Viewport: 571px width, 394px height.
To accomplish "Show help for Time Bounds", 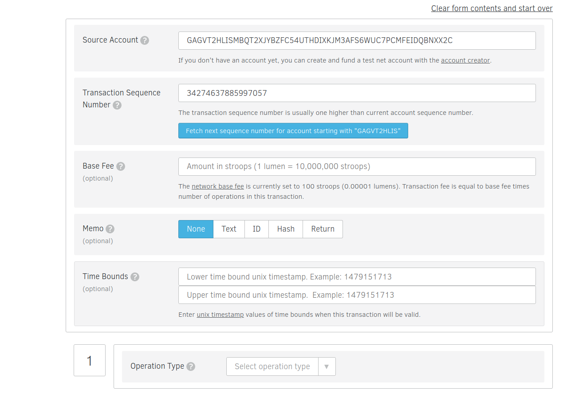I will point(135,277).
